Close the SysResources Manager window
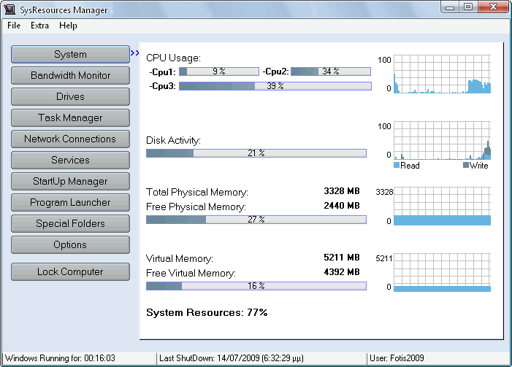Viewport: 512px width, 367px height. (493, 7)
